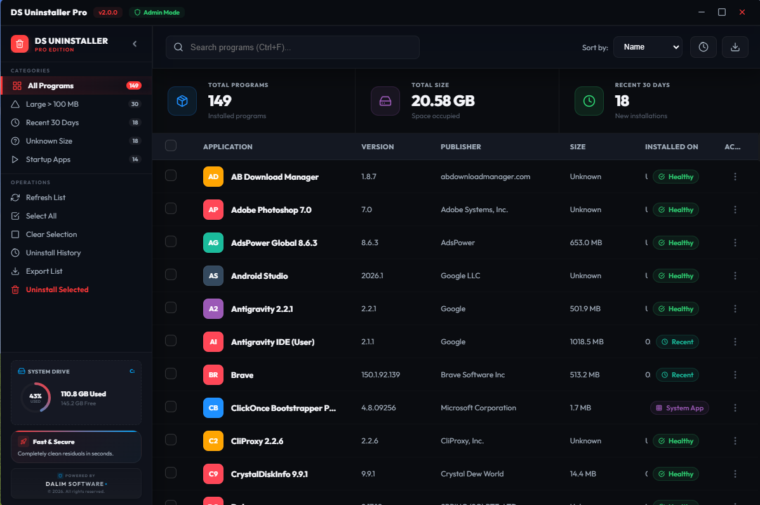Check the ClickOnce Bootstrapper checkbox

(x=171, y=407)
